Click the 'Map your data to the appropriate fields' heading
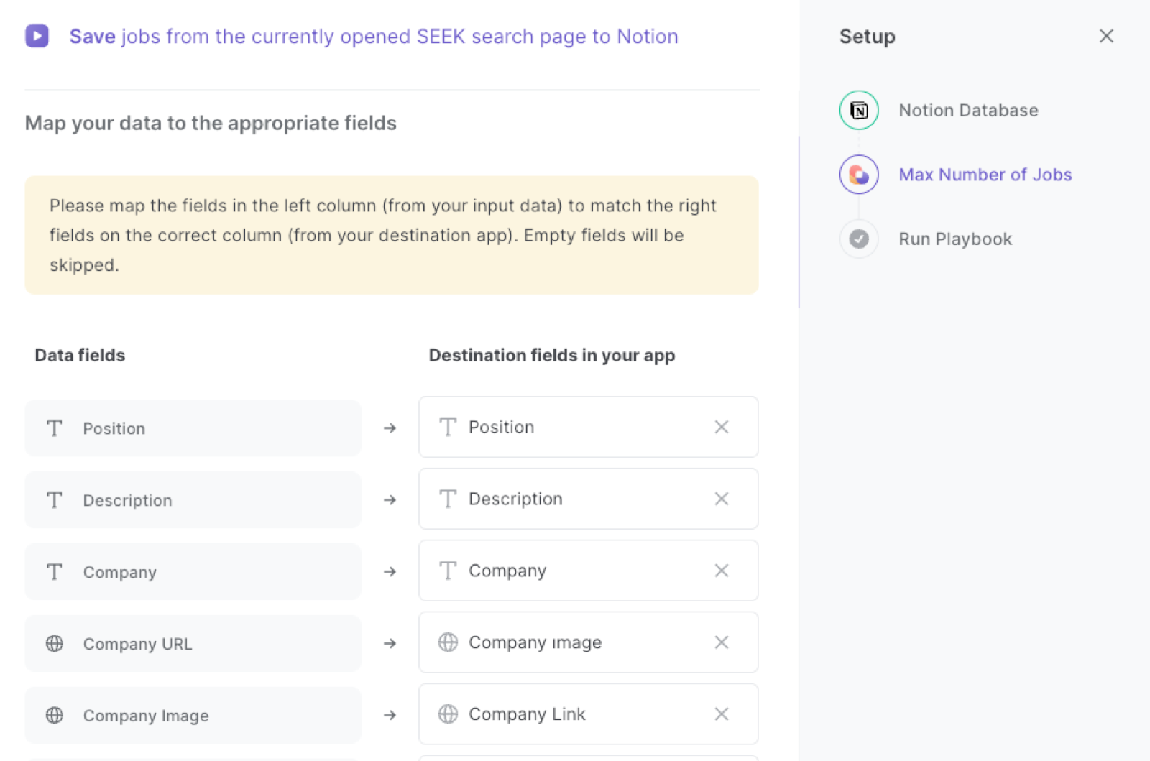The image size is (1150, 761). pyautogui.click(x=211, y=124)
